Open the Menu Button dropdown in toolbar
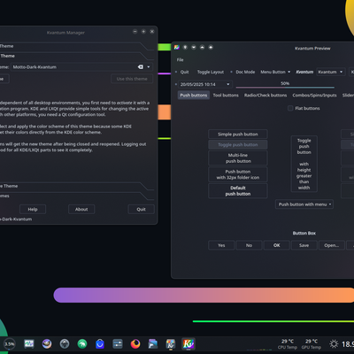The height and width of the screenshot is (354, 354). coord(275,72)
